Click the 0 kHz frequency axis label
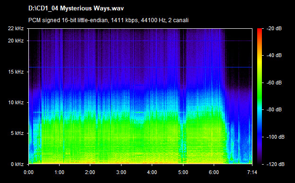Image resolution: width=295 pixels, height=183 pixels. click(17, 164)
